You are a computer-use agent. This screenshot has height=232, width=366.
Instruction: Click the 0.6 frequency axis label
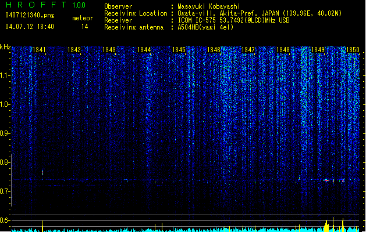(5, 220)
